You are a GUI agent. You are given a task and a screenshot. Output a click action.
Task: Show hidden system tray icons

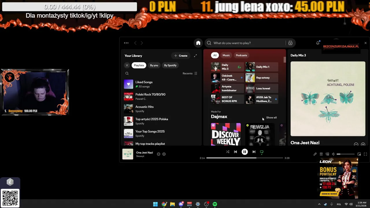pyautogui.click(x=319, y=204)
